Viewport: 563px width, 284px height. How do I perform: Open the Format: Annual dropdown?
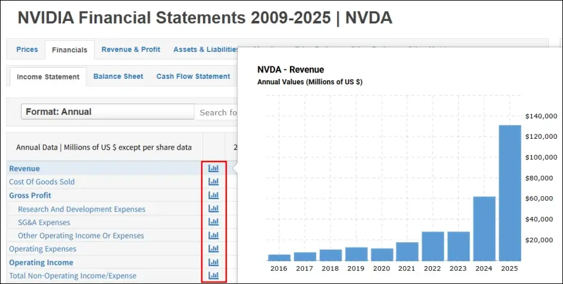(108, 112)
